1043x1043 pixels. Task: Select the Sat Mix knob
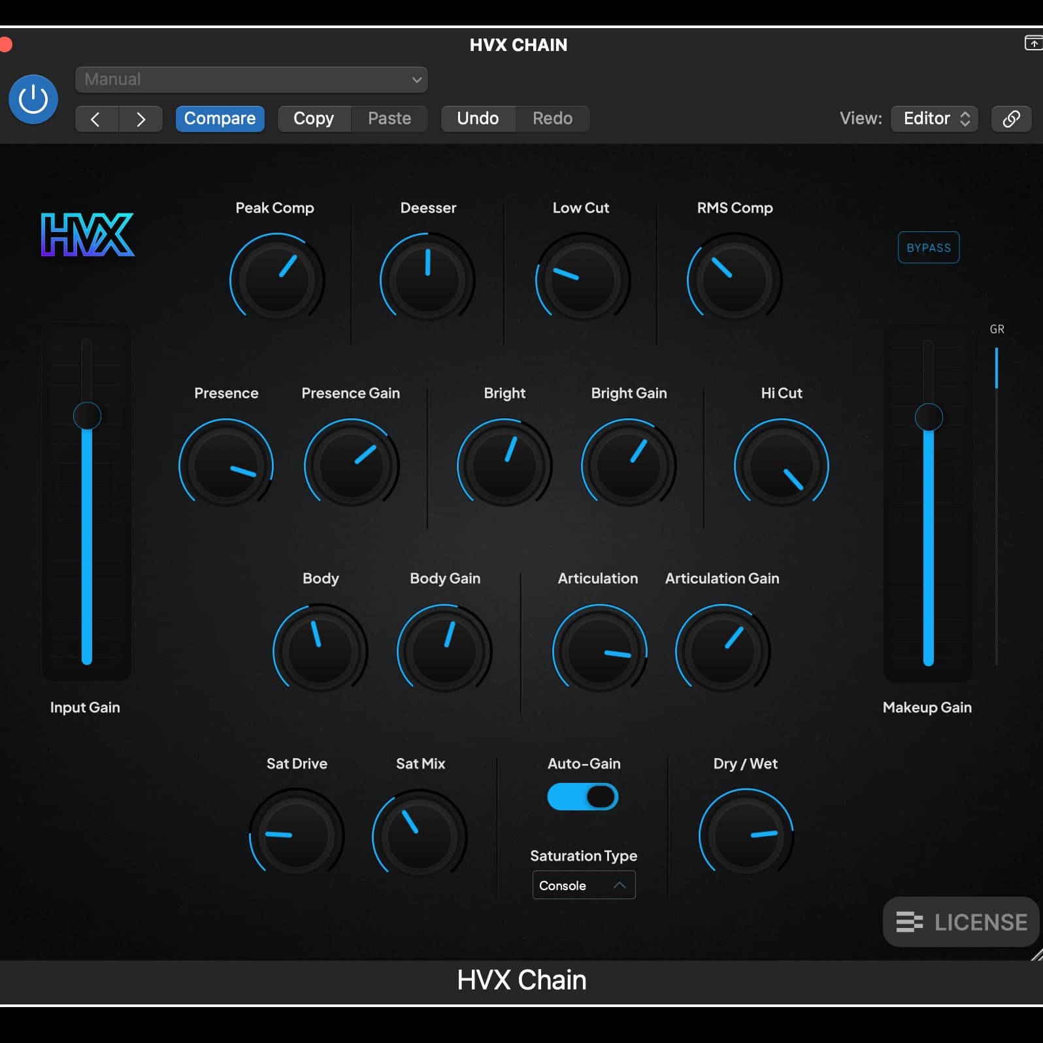click(420, 836)
